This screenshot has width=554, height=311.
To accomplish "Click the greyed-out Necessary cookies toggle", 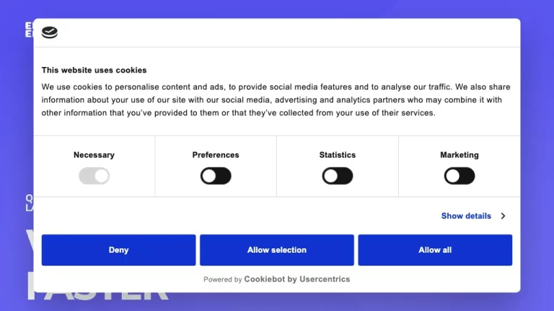I will coord(94,176).
